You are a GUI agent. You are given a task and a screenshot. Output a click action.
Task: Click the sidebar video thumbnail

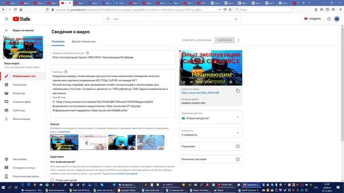pyautogui.click(x=23, y=48)
